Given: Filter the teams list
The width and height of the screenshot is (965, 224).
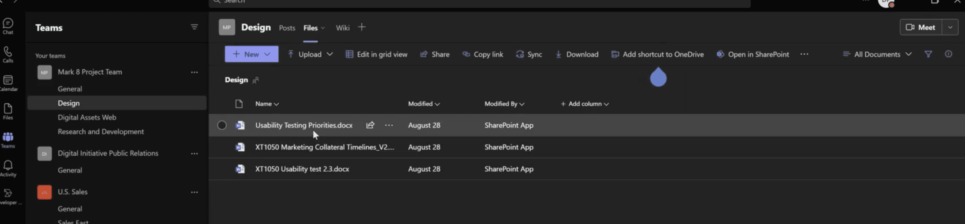Looking at the screenshot, I should coord(194,27).
